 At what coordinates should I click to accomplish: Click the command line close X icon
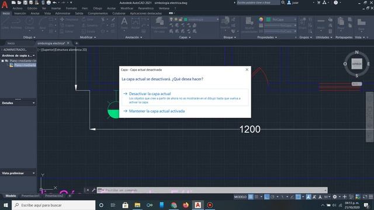tap(88, 190)
